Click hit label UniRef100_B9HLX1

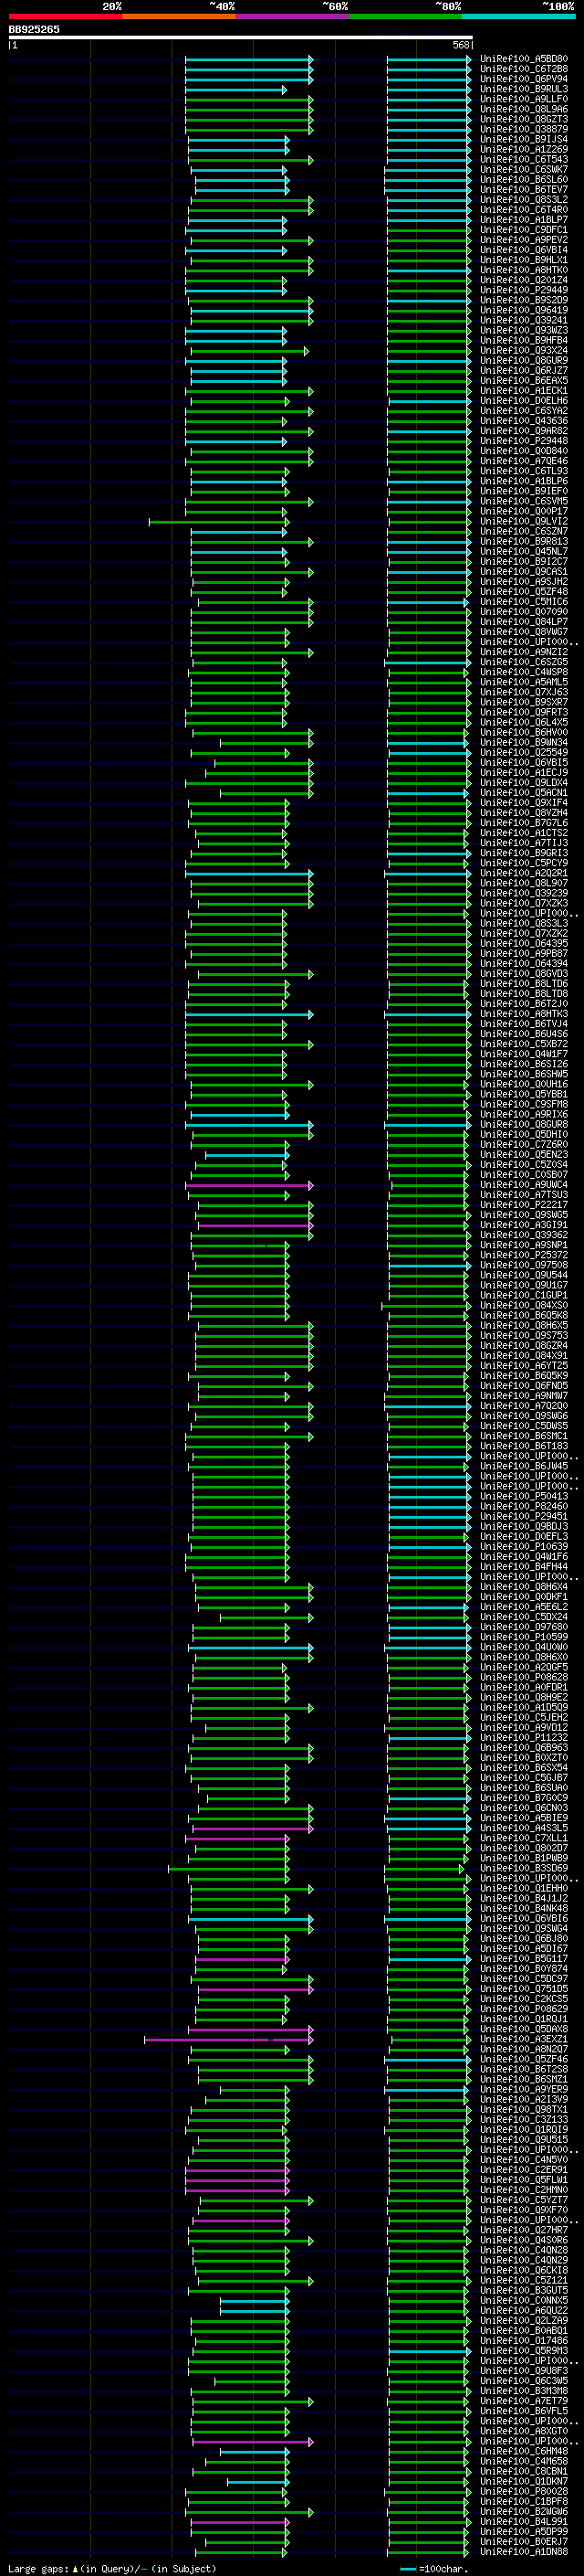point(524,260)
